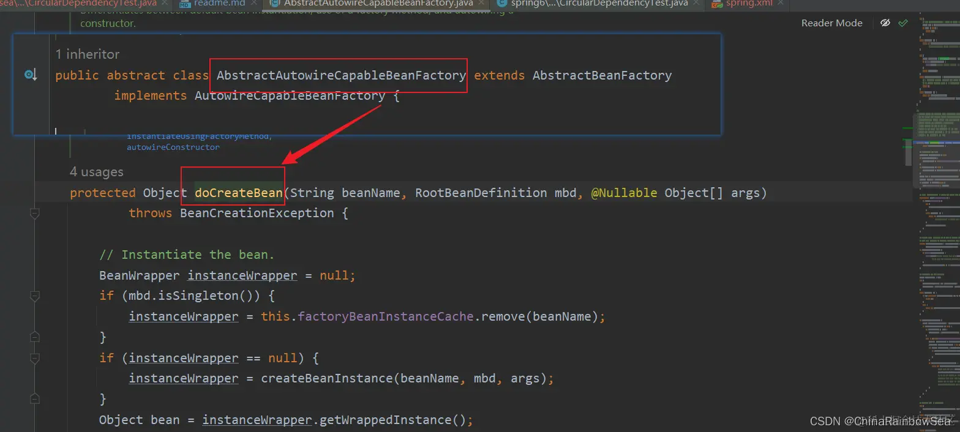Collapse the doCreateBean method fold marker
This screenshot has height=432, width=960.
pos(35,214)
